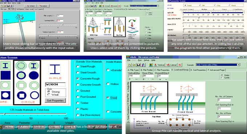Click the Surface Angle slider in pile profile window
The width and height of the screenshot is (247, 134).
click(58, 36)
